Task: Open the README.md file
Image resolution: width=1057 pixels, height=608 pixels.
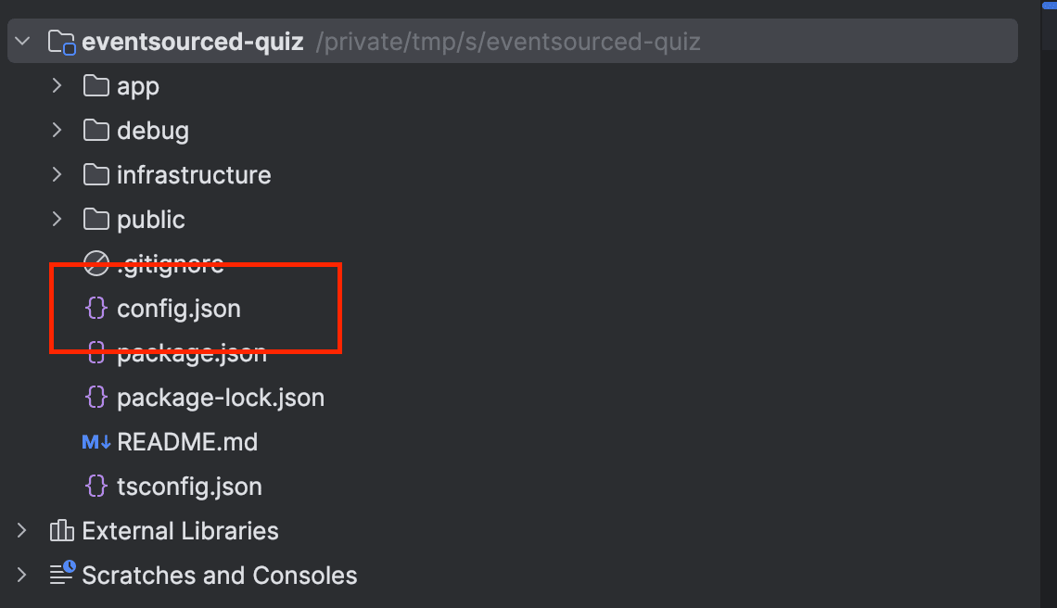Action: click(186, 441)
